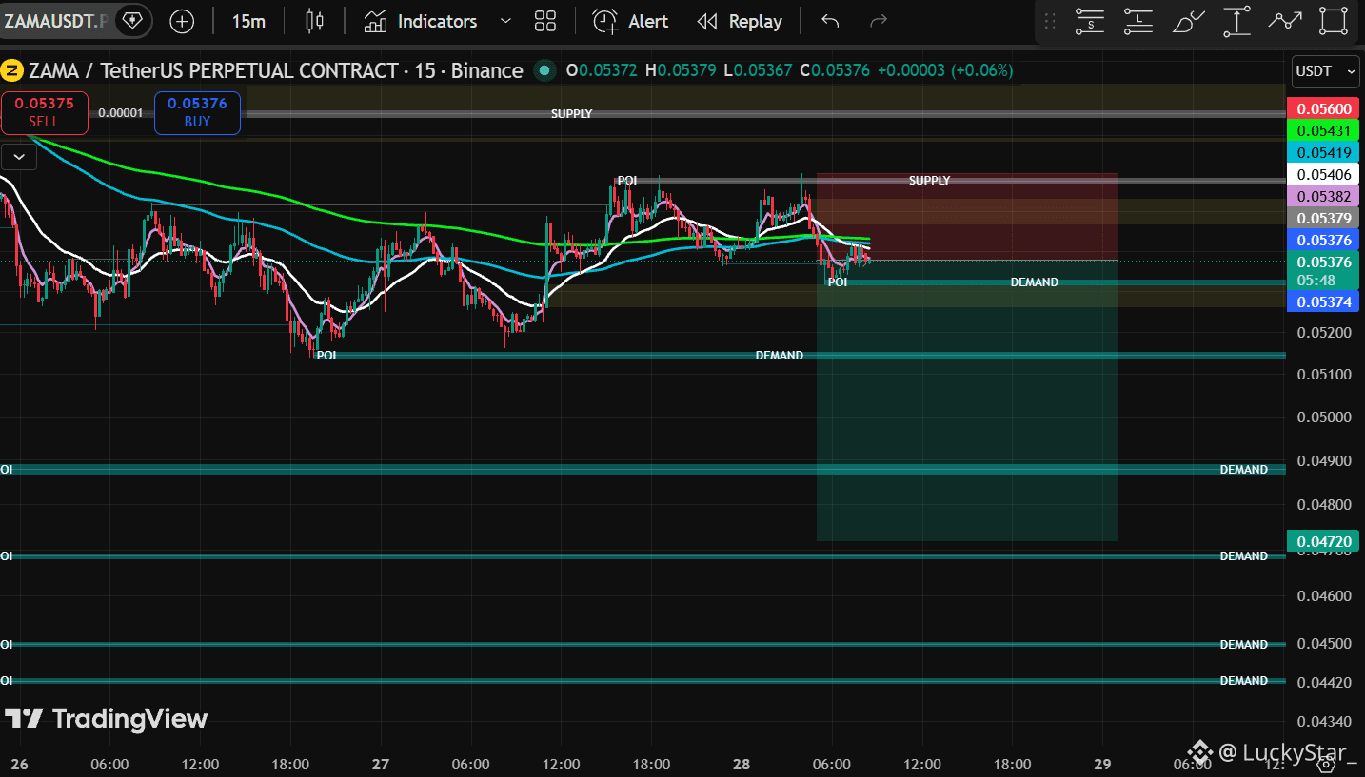The width and height of the screenshot is (1365, 777).
Task: Open the candlestick chart type menu
Action: [314, 21]
